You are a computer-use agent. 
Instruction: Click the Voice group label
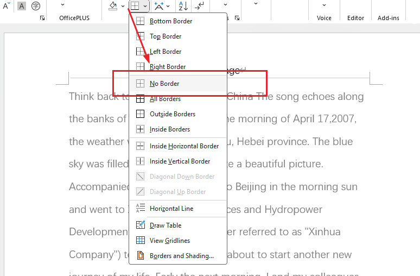tap(324, 18)
